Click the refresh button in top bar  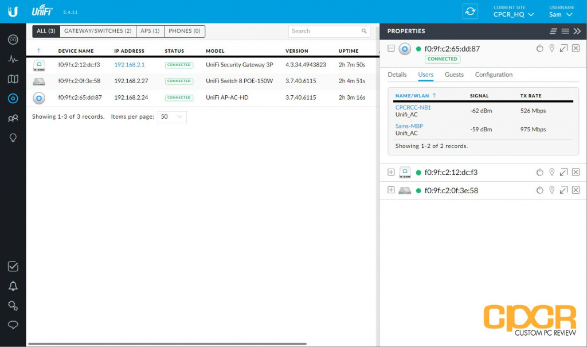(x=470, y=11)
